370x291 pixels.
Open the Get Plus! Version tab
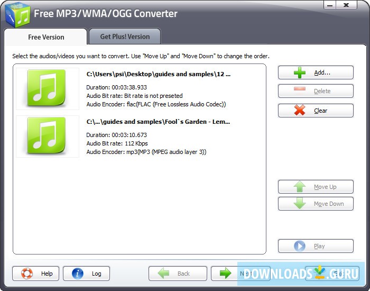(x=125, y=37)
